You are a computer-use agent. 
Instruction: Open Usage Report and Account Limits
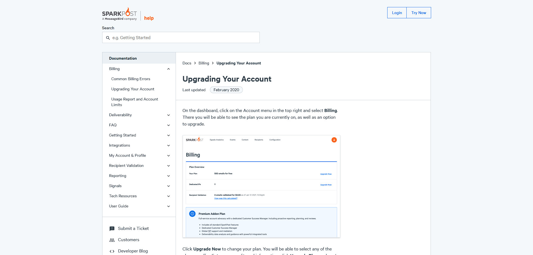[x=135, y=102]
